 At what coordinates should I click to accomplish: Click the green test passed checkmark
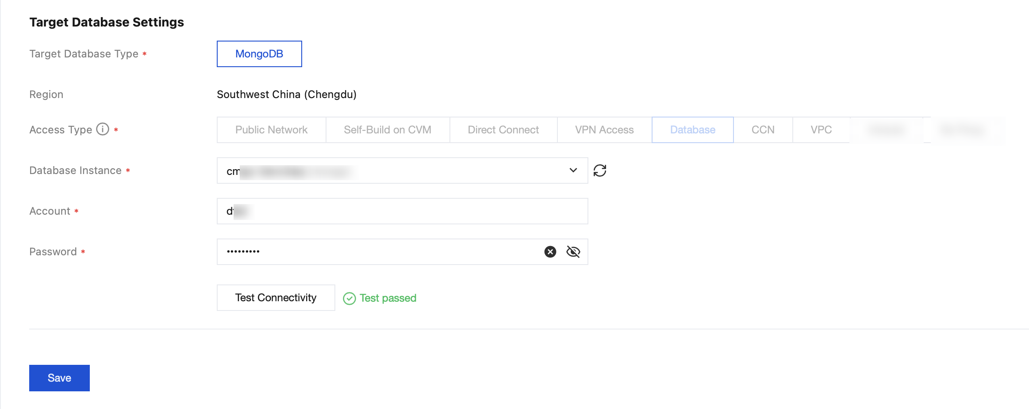tap(349, 299)
